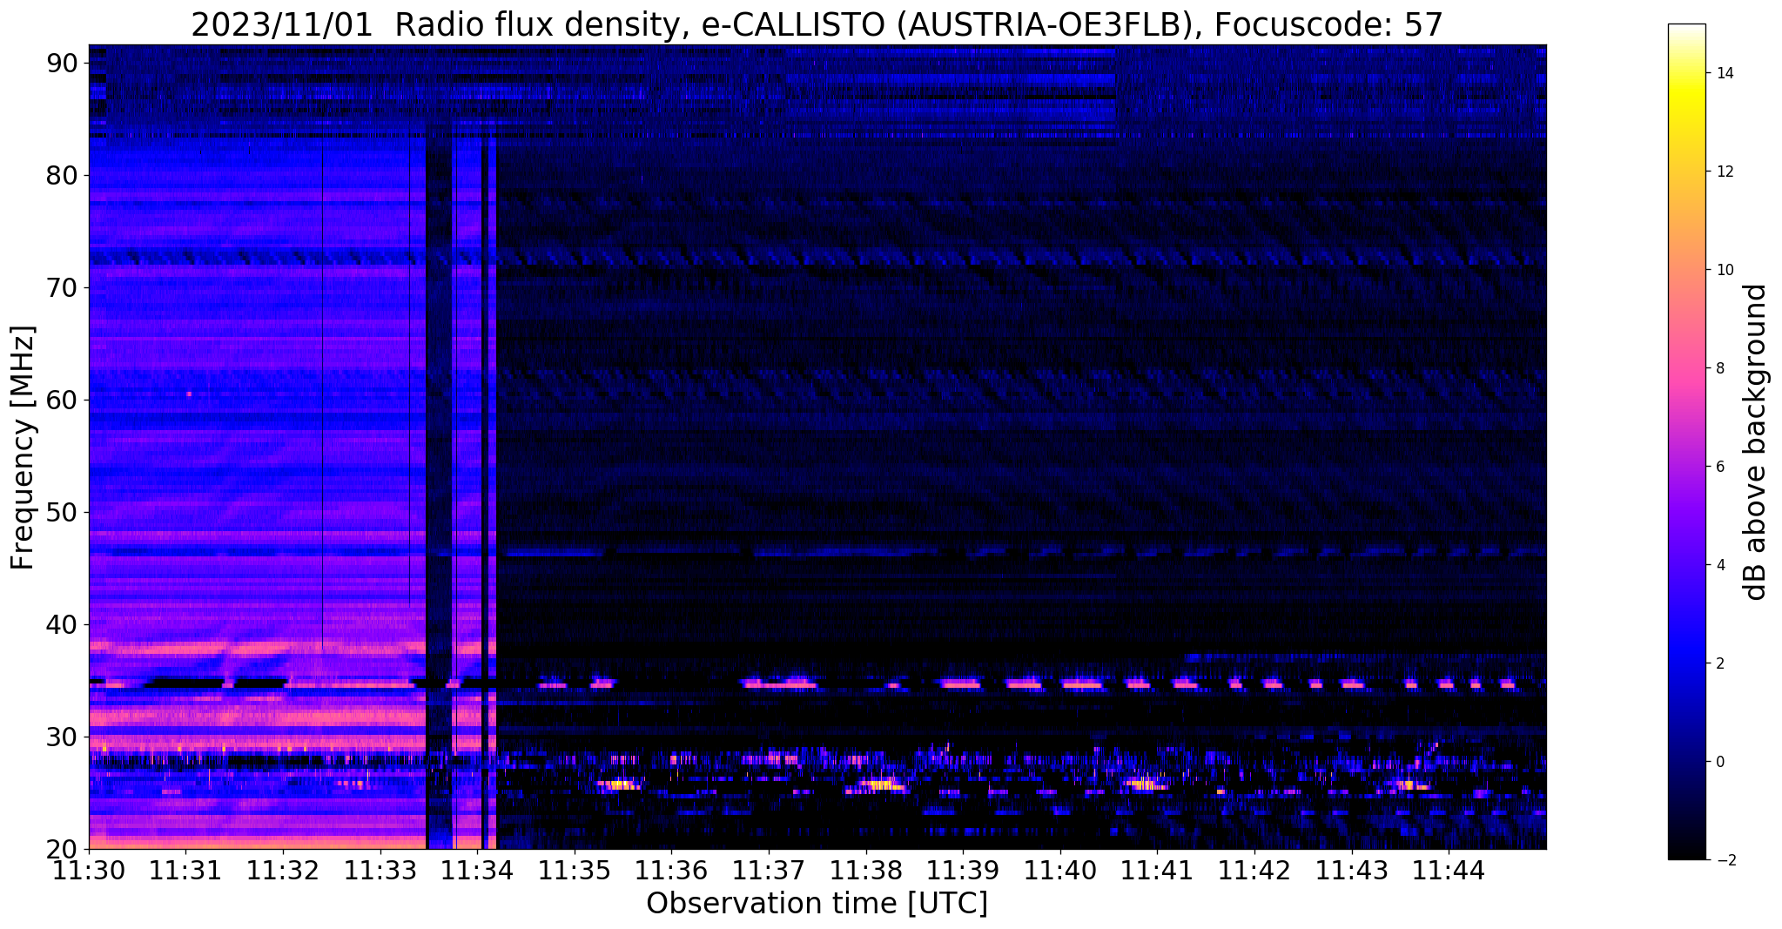Click the white top end of the colorbar
This screenshot has height=929, width=1782.
(1686, 30)
